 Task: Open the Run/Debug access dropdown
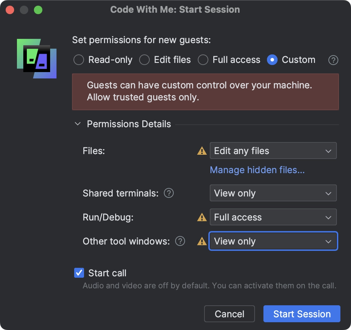(273, 217)
